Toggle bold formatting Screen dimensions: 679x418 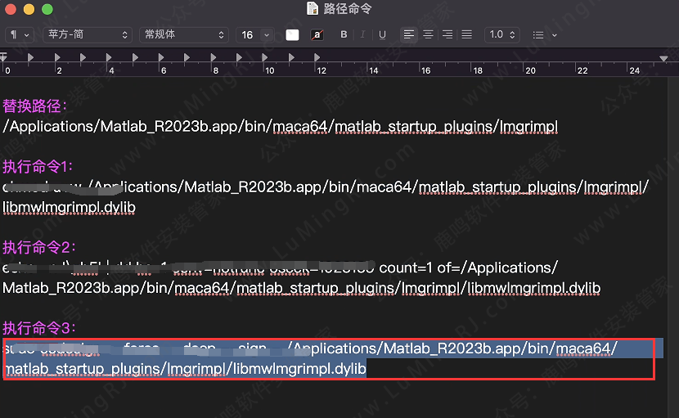344,34
